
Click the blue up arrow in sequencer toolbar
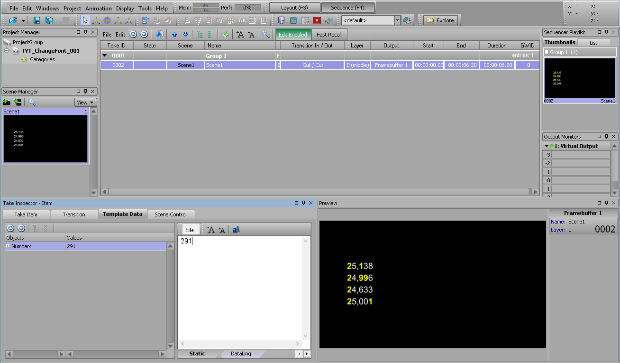pyautogui.click(x=174, y=35)
